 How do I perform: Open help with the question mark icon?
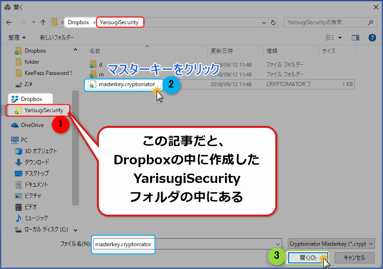point(372,38)
